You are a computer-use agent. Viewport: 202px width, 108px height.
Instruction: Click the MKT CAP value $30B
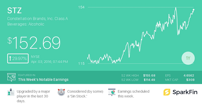coord(190,80)
